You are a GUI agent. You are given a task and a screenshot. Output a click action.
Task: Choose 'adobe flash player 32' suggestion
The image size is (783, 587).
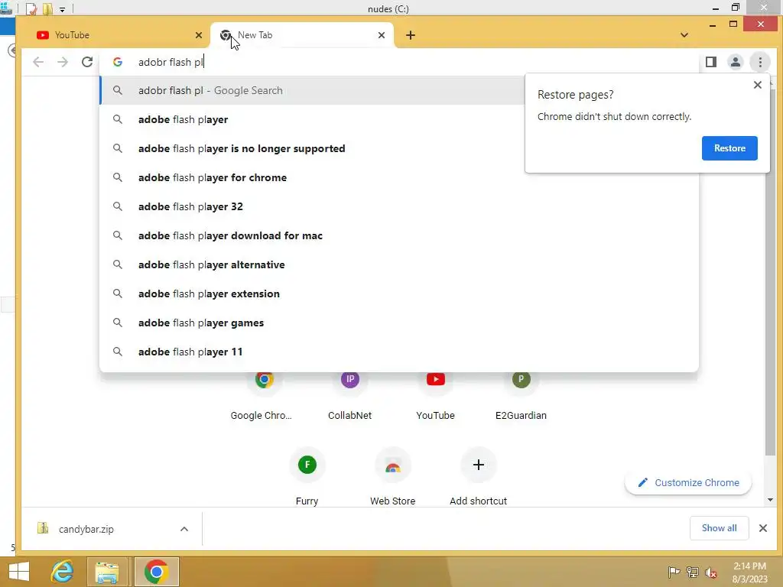coord(399,206)
